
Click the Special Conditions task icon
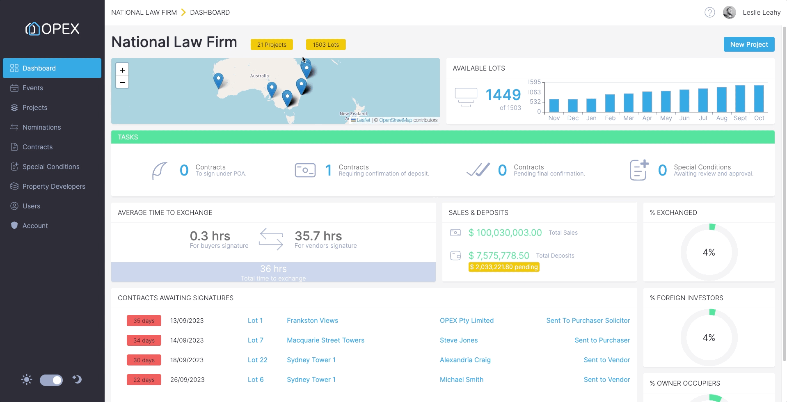click(639, 170)
